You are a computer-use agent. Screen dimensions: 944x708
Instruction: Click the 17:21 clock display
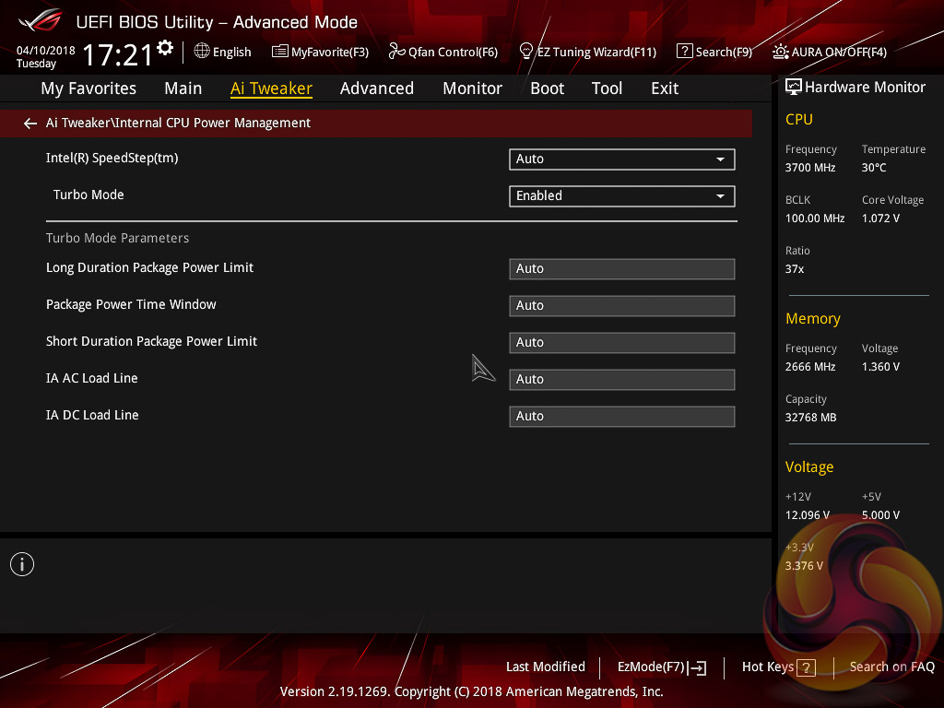click(117, 54)
